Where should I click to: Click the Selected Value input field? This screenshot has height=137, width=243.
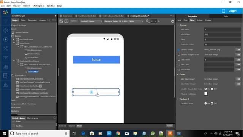222,45
